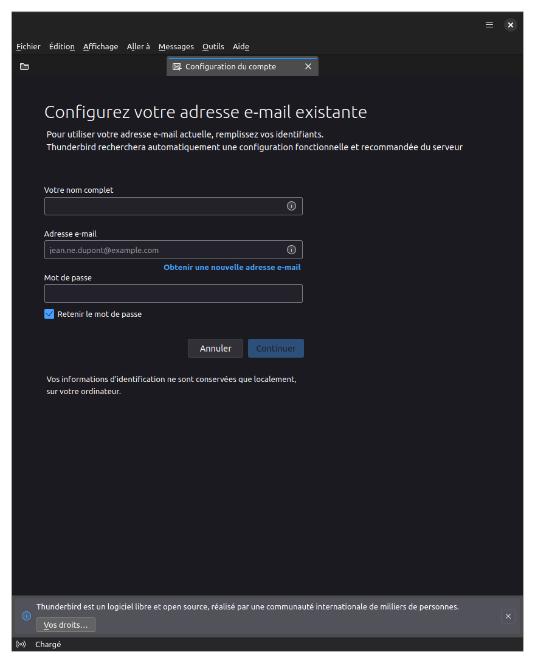Close the Configuration du compte tab
This screenshot has height=663, width=535.
(308, 66)
